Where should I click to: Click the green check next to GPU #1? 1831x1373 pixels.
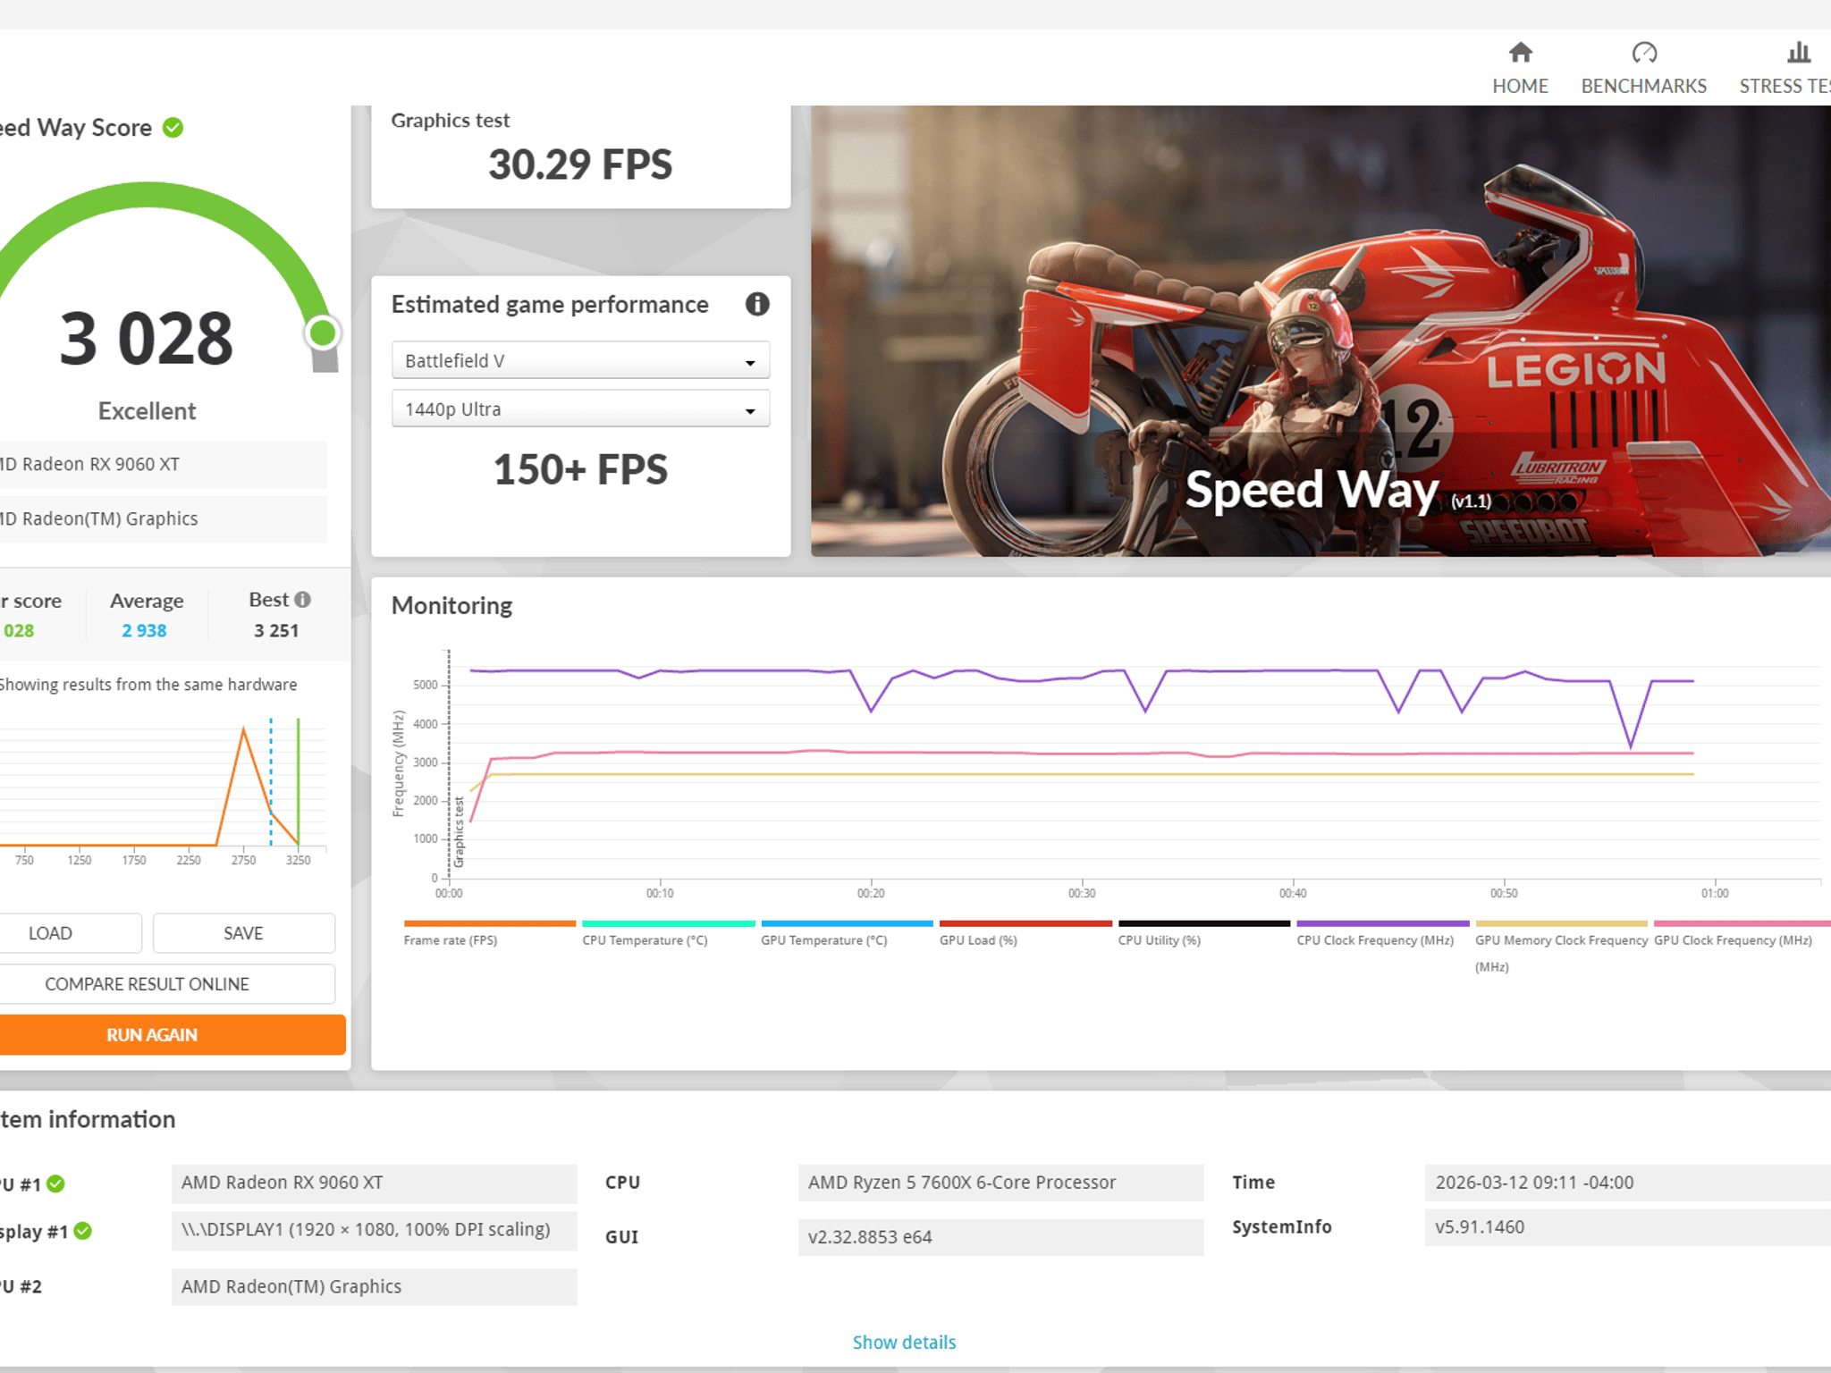pos(55,1183)
